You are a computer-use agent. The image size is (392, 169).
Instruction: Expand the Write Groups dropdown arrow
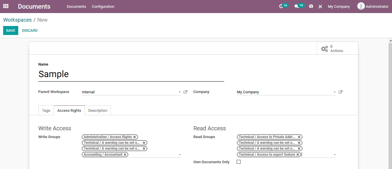(x=179, y=155)
